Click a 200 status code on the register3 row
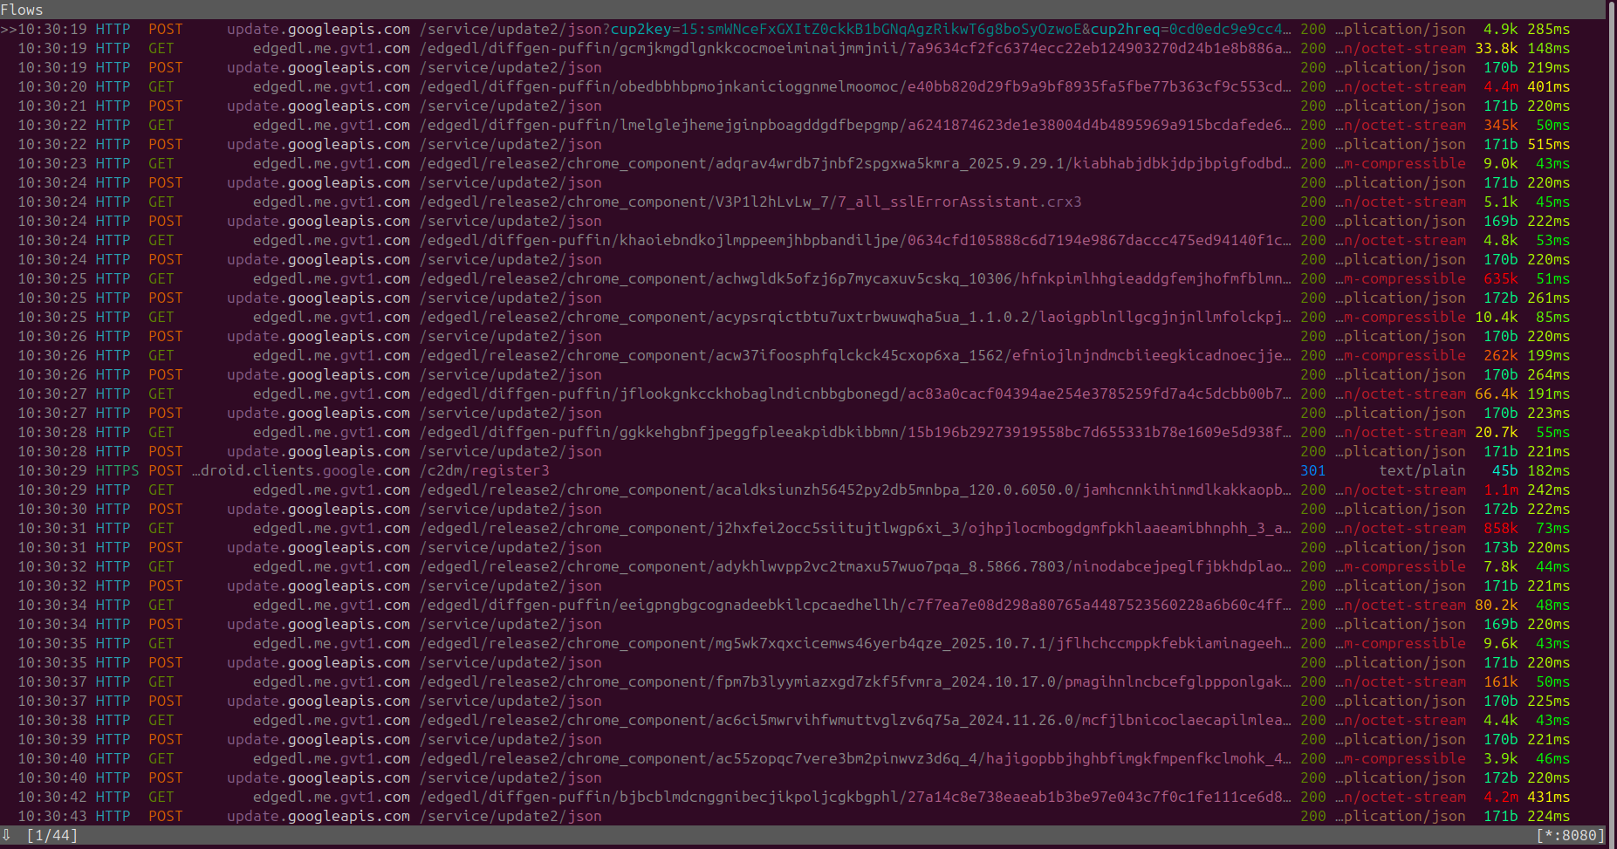 coord(1312,470)
